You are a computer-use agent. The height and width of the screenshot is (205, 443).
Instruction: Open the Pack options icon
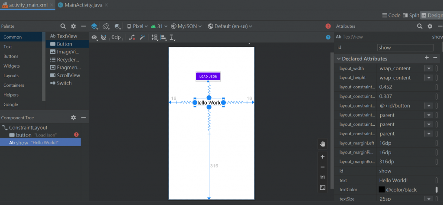point(154,37)
